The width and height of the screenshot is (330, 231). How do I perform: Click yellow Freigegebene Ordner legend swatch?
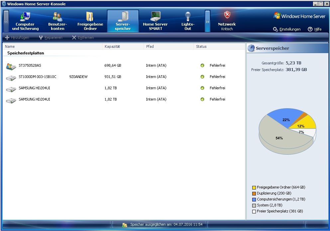pyautogui.click(x=254, y=188)
